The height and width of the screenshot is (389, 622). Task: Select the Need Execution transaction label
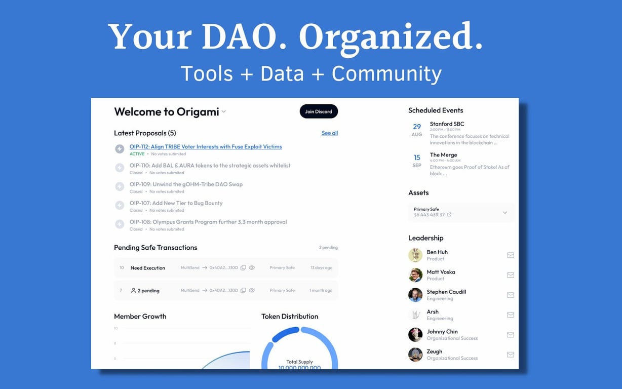[x=148, y=268]
